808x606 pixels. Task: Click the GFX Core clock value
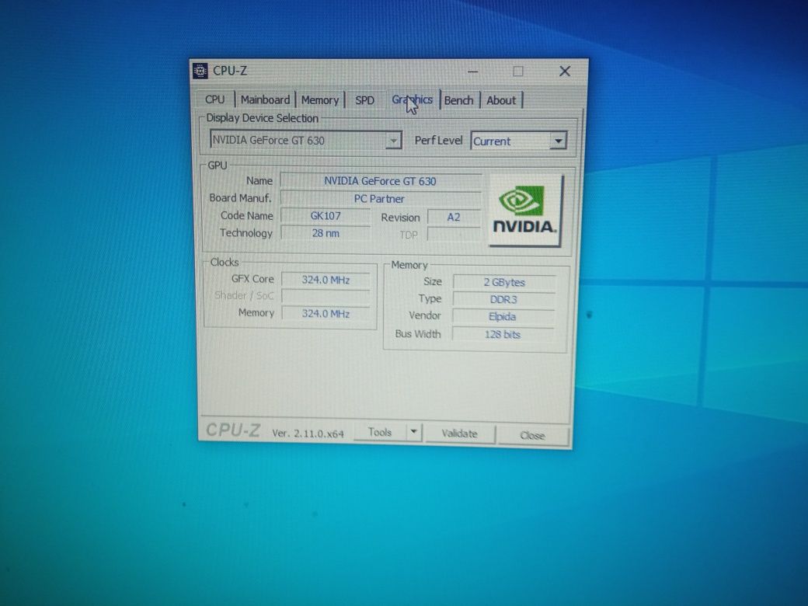(x=326, y=280)
